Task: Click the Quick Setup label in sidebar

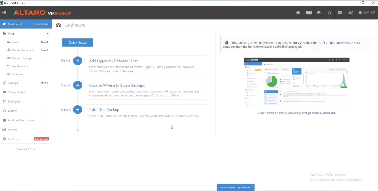Action: (41, 24)
